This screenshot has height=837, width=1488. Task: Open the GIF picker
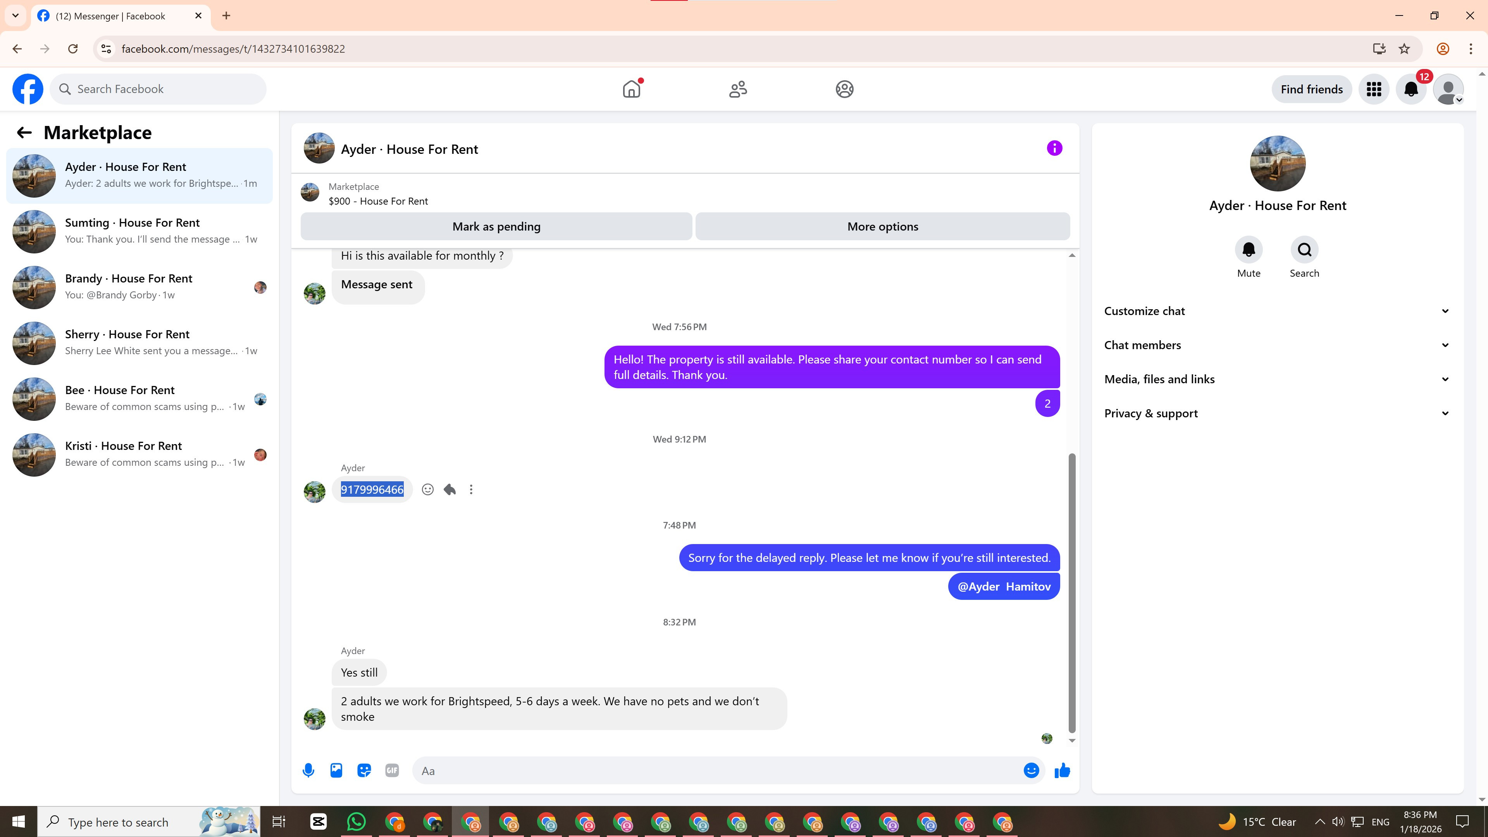[392, 770]
